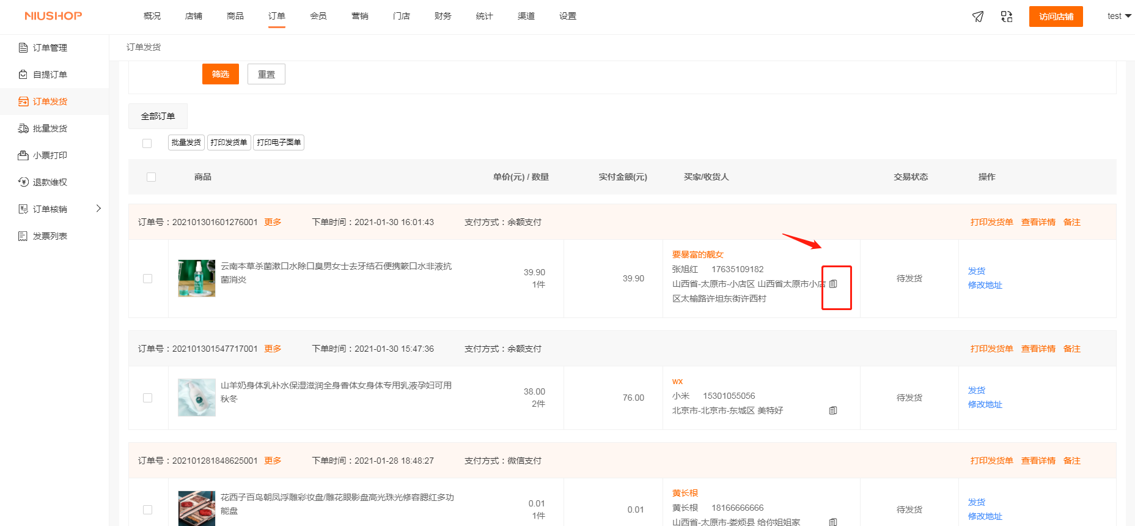Click the 订单管理 sidebar icon
The image size is (1135, 526).
[23, 48]
